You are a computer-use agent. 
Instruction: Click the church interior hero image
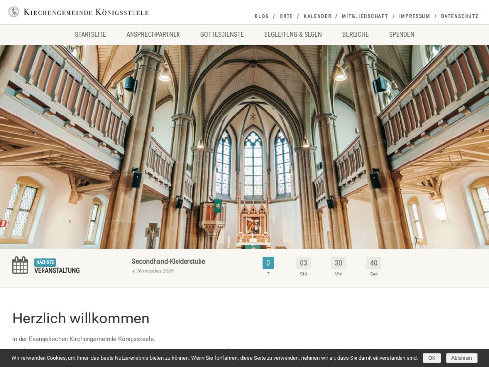(244, 147)
